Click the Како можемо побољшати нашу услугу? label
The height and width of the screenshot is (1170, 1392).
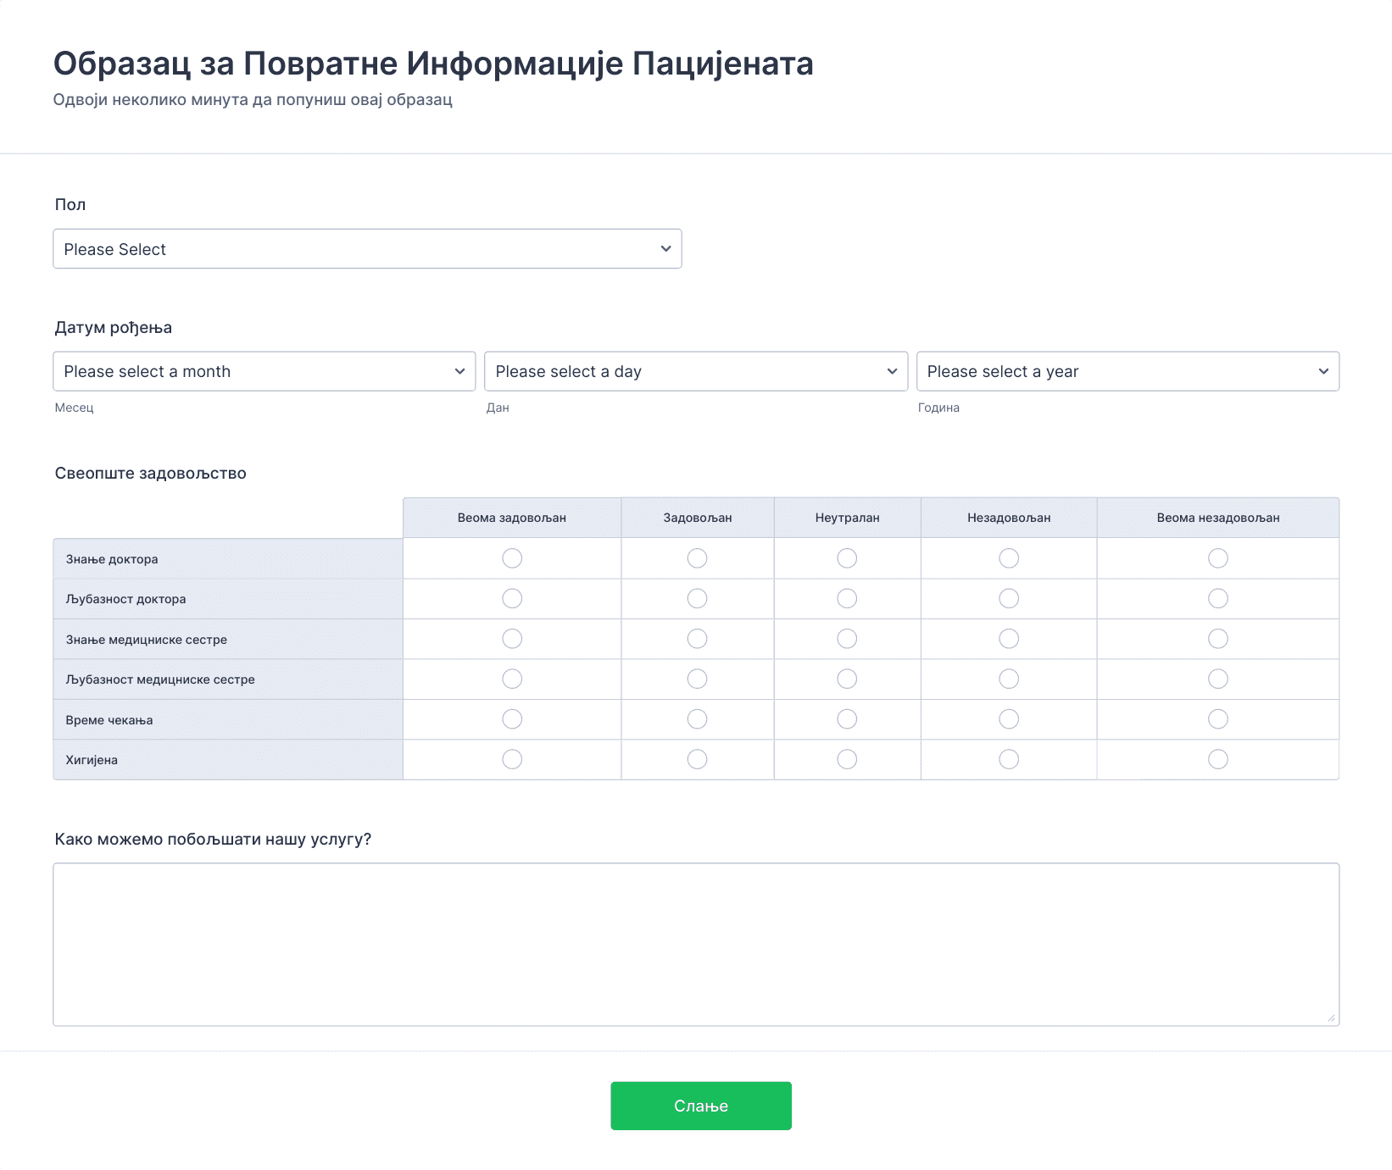[213, 840]
